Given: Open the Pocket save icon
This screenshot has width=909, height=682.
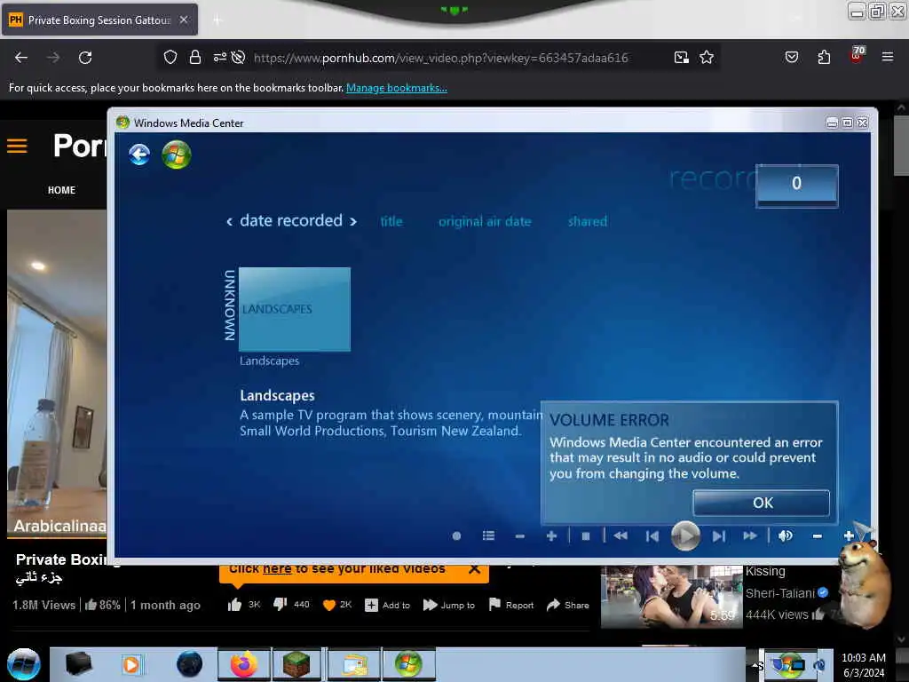Looking at the screenshot, I should coord(791,57).
